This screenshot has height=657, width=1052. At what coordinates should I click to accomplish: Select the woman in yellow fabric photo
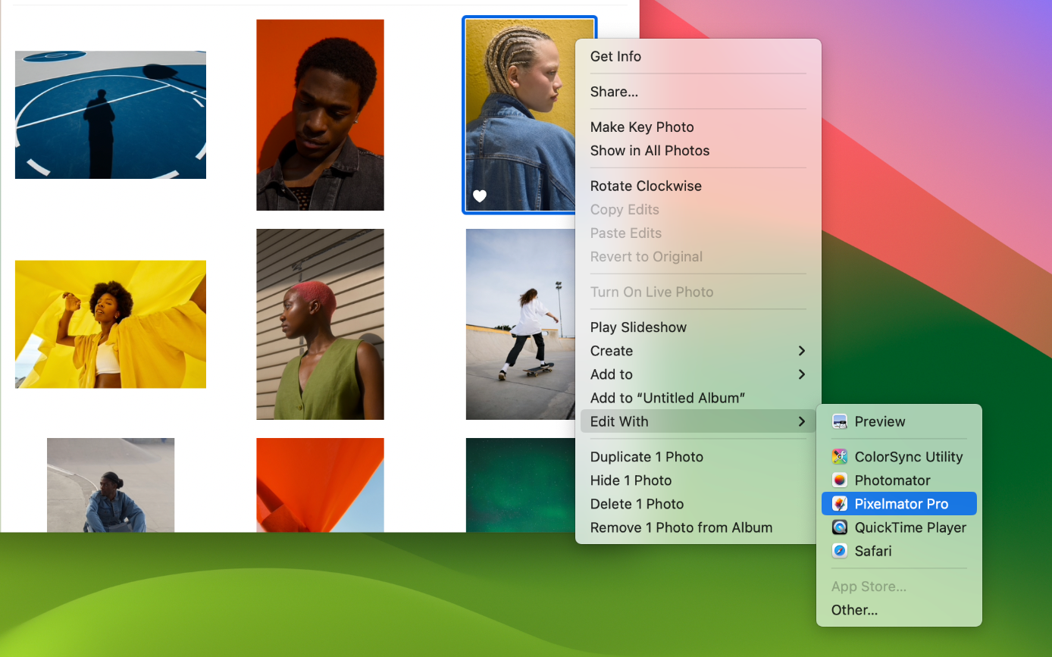coord(111,324)
